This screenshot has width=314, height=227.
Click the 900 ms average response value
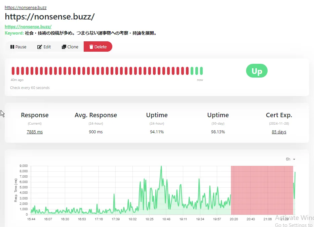pyautogui.click(x=95, y=132)
